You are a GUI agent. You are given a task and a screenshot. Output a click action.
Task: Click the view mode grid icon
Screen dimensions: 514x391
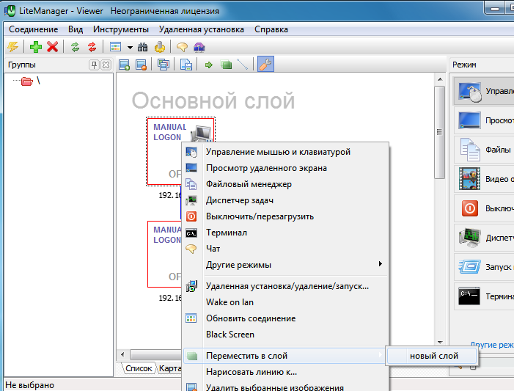click(115, 47)
